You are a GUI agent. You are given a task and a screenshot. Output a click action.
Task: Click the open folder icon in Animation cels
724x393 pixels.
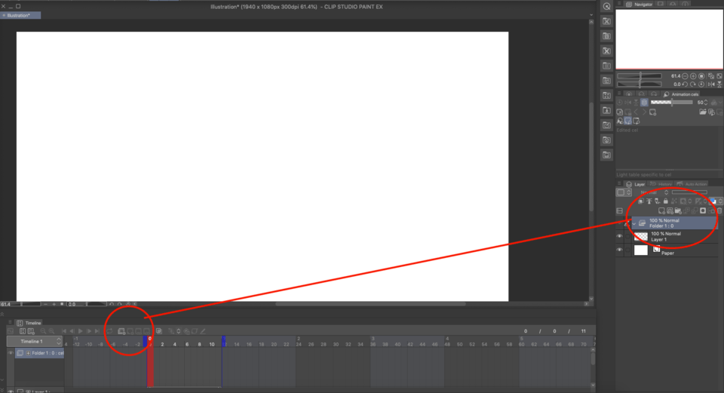pos(702,112)
